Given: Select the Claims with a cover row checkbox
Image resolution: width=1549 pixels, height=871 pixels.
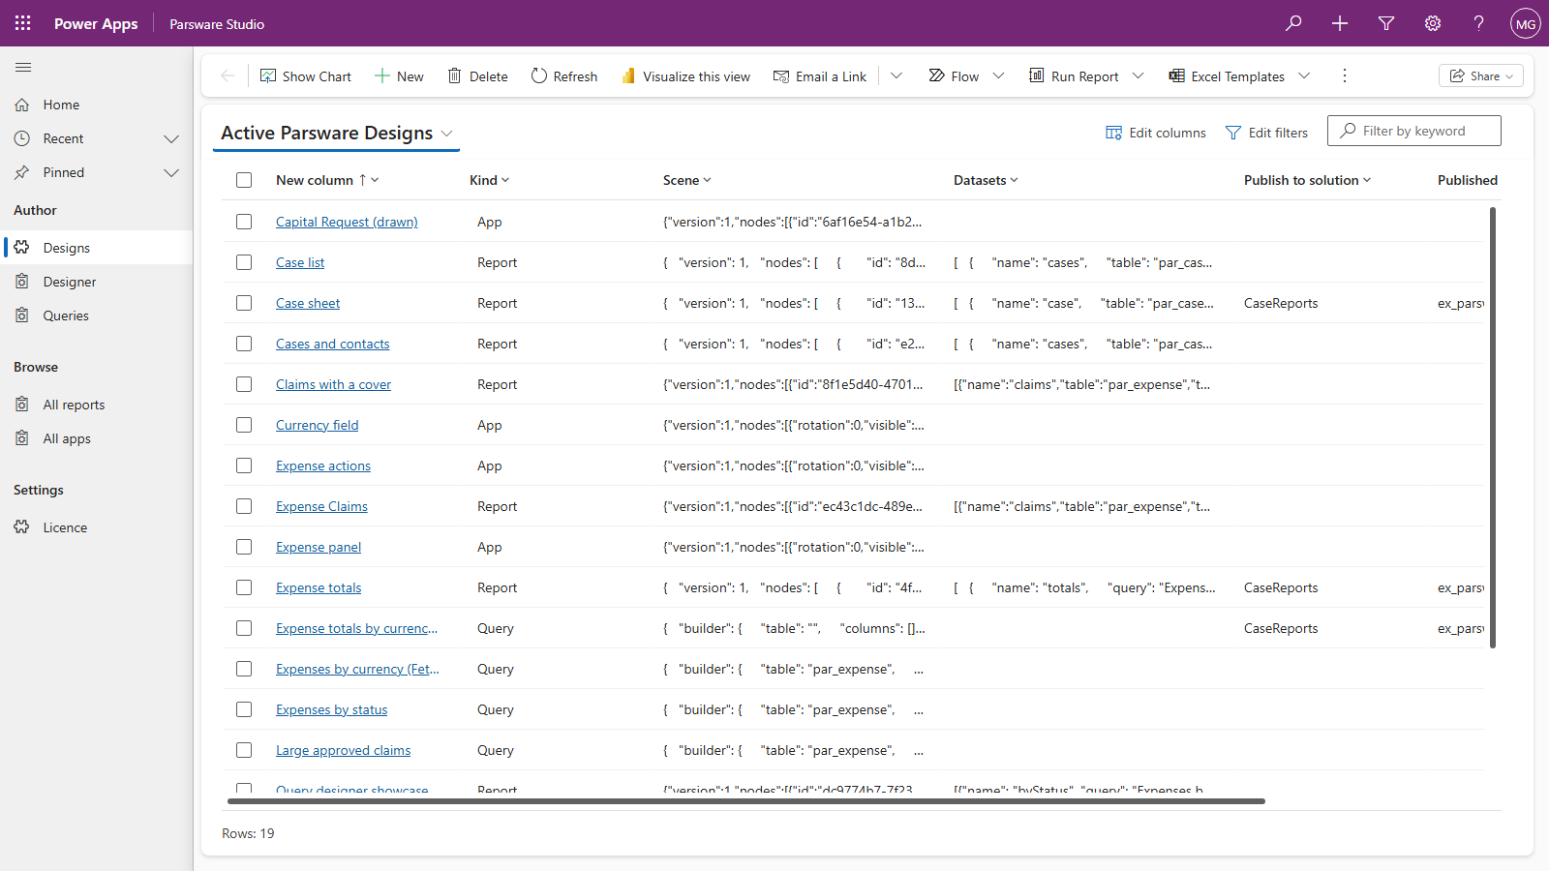Looking at the screenshot, I should point(244,384).
